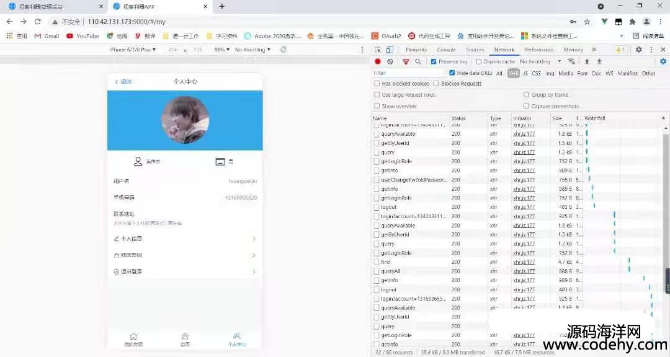Filter requests by XHR type

(514, 73)
